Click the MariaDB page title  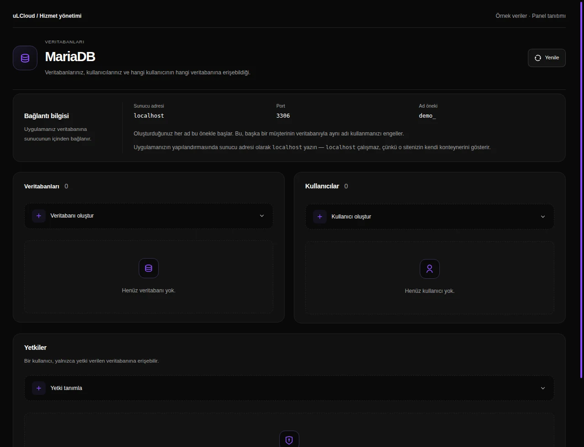[70, 57]
